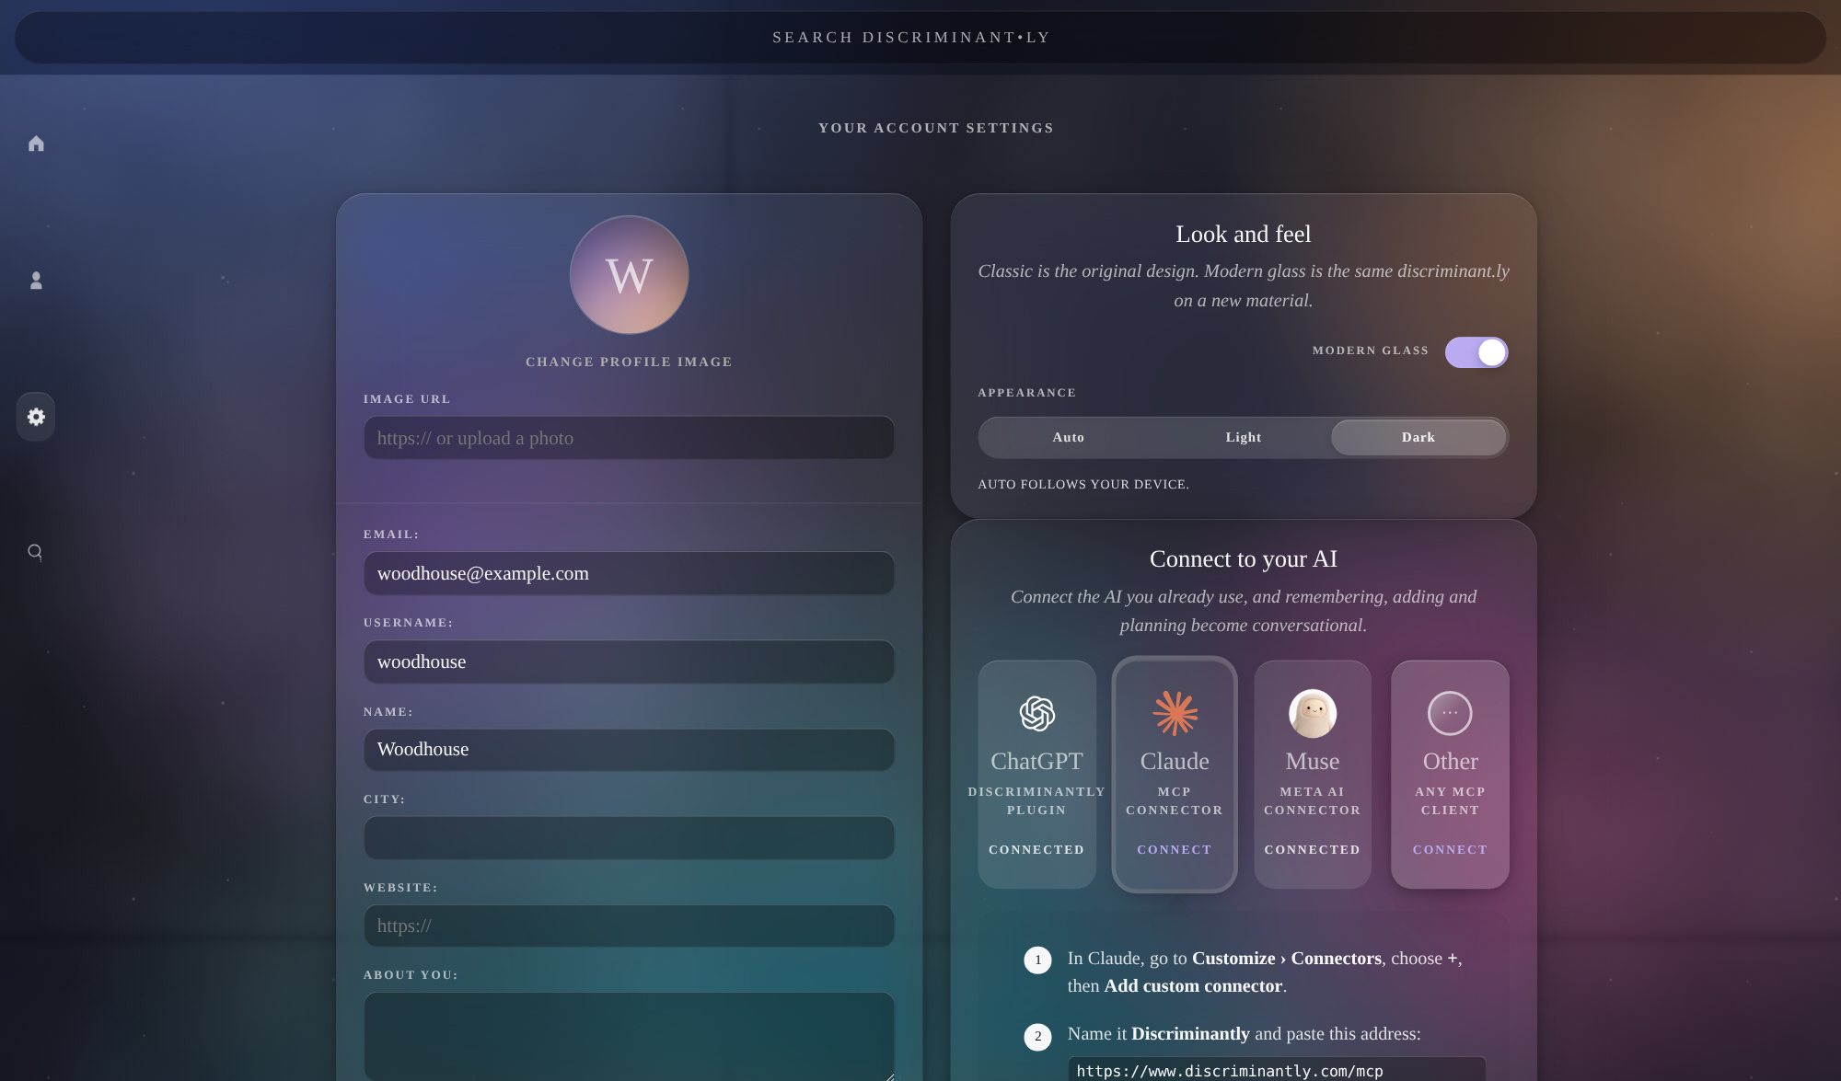
Task: Click the Name field containing Woodhouse
Action: [x=629, y=750]
